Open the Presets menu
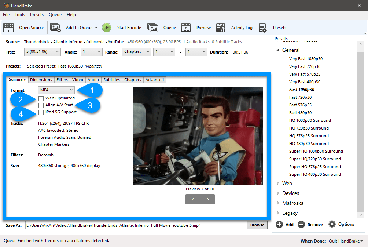The height and width of the screenshot is (247, 368). tap(37, 15)
